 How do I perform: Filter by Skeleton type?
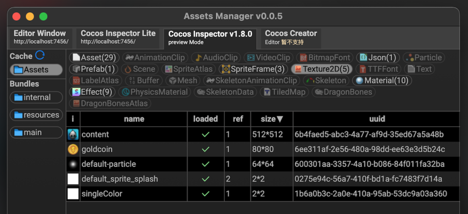pos(326,80)
